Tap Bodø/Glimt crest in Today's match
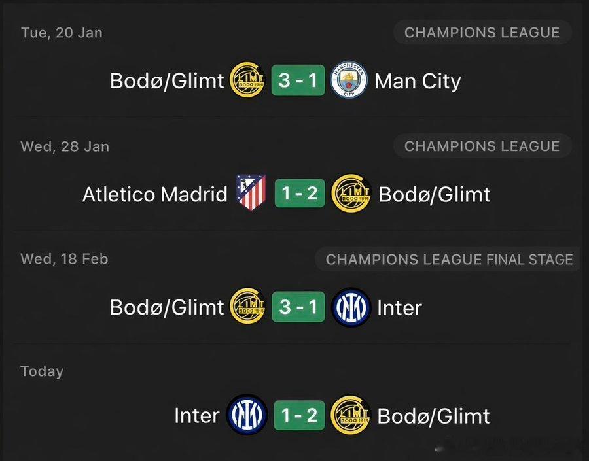Screen dimensions: 589x461 [x=351, y=415]
